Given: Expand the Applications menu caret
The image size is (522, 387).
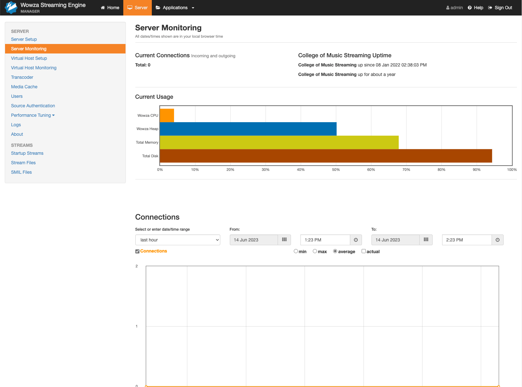Looking at the screenshot, I should point(193,8).
